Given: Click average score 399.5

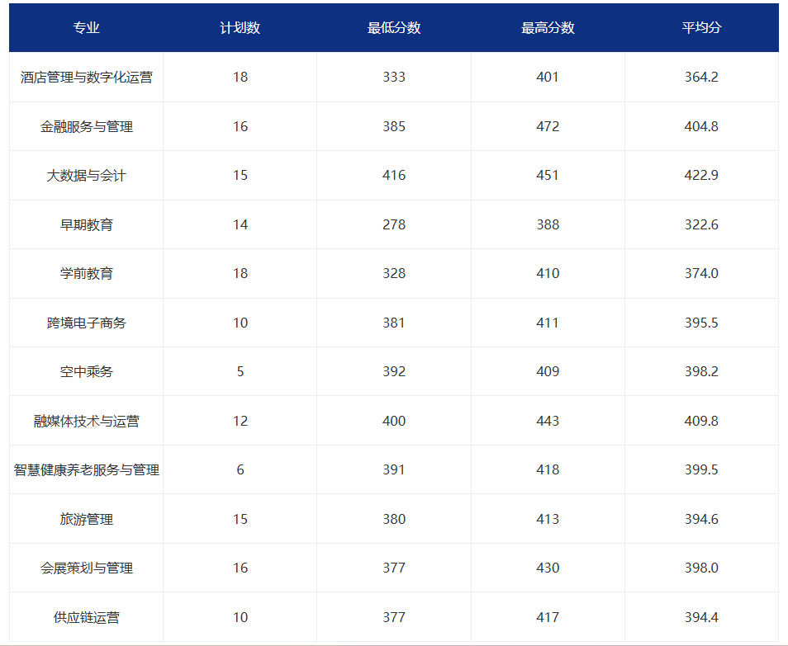Looking at the screenshot, I should (x=701, y=469).
